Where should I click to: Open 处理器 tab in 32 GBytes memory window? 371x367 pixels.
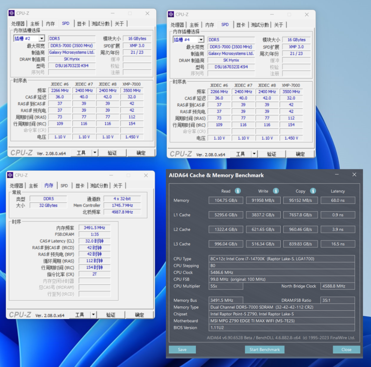coord(16,186)
